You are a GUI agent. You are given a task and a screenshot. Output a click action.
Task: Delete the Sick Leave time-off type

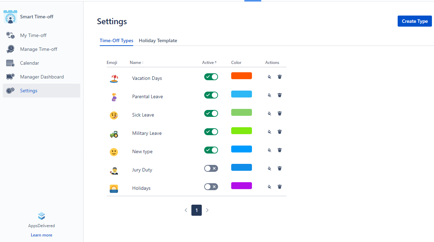(x=280, y=113)
